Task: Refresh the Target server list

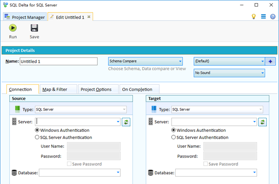Action: (x=262, y=122)
